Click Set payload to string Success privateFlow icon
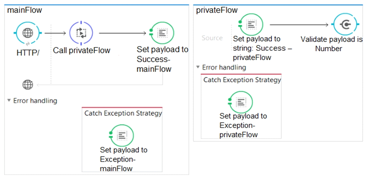This screenshot has width=367, height=178. 251,24
